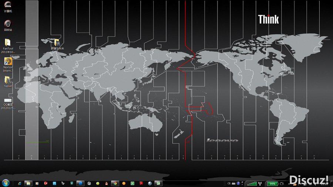
Task: Open Windows Explorer folder in taskbar
Action: click(28, 183)
